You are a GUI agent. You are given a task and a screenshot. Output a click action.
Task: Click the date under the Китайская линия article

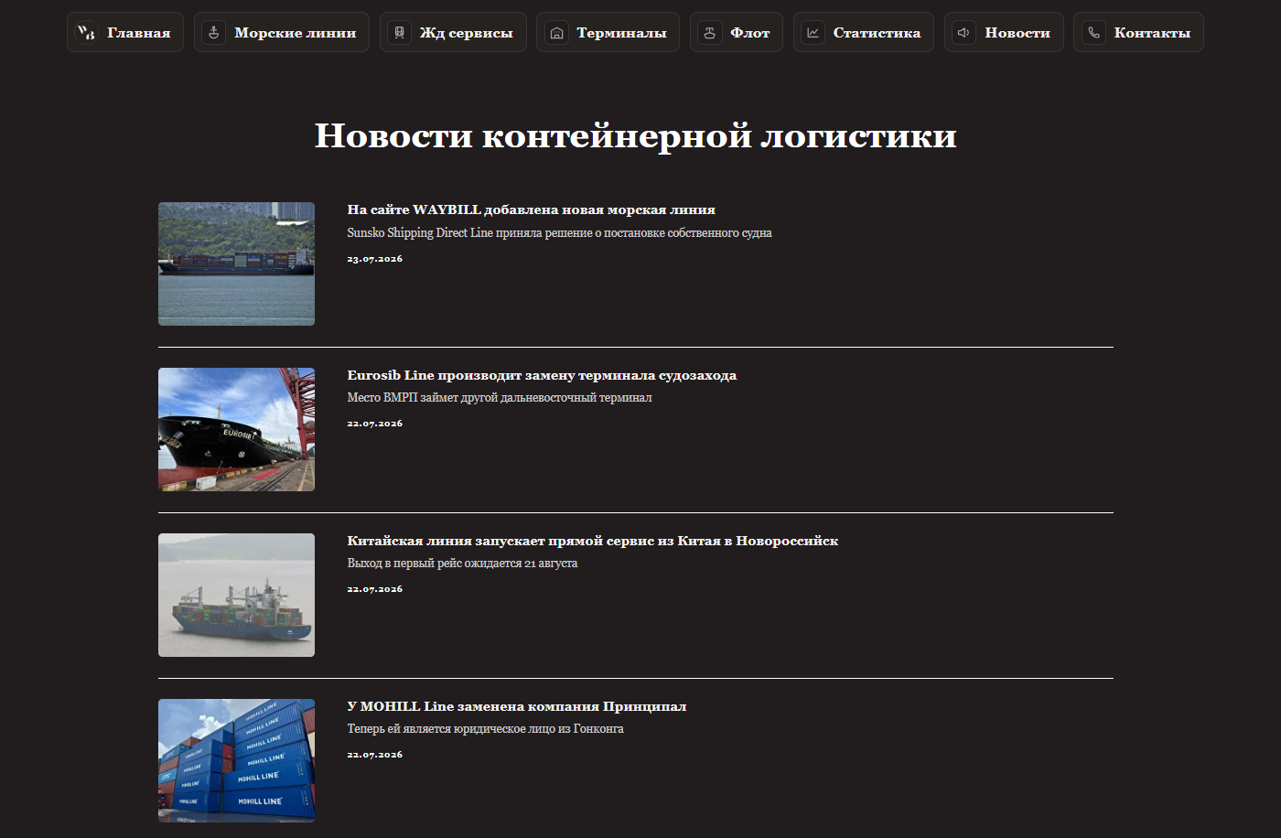(x=374, y=589)
